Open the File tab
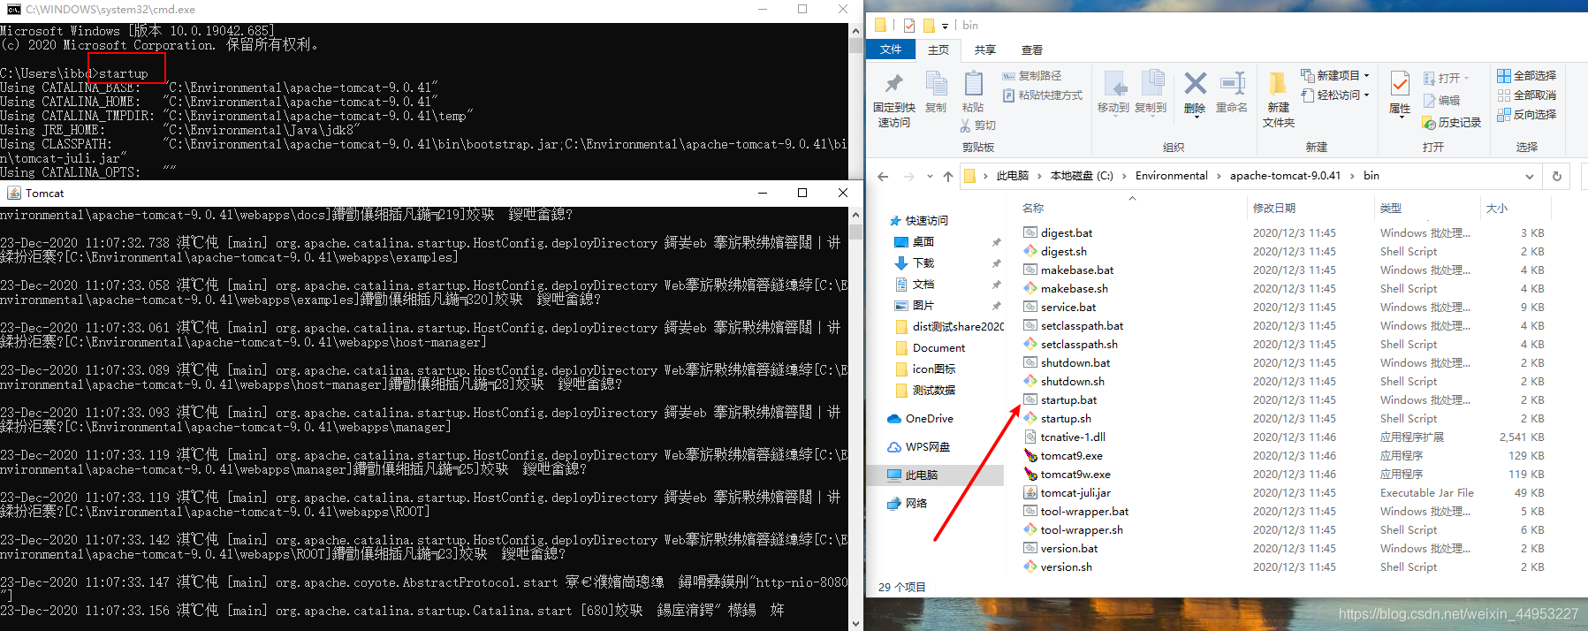Screen dimensions: 1588x631 click(x=891, y=49)
